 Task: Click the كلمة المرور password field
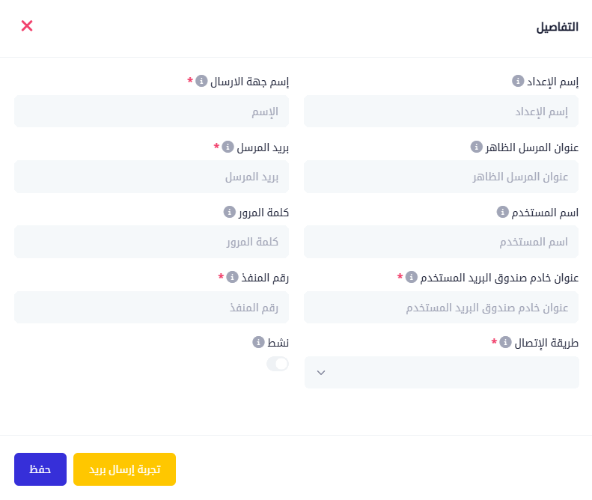pyautogui.click(x=151, y=242)
